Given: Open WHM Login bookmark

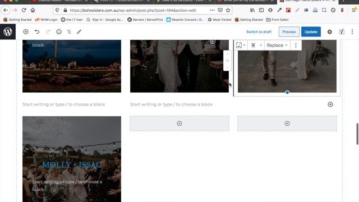Looking at the screenshot, I should (46, 20).
